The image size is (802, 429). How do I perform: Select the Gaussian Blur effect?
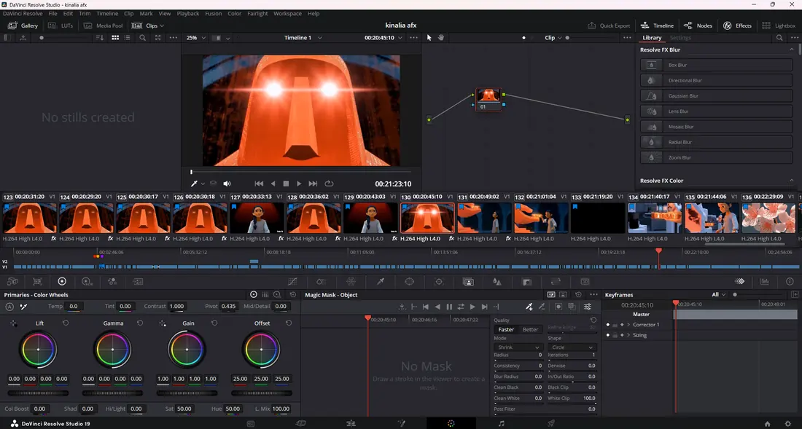(716, 96)
